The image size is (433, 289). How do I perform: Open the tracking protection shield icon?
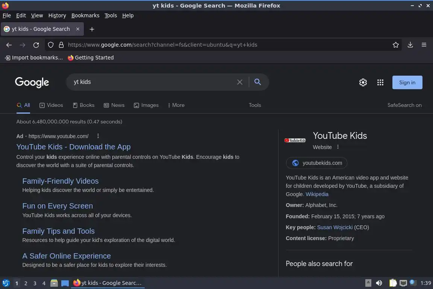(50, 45)
